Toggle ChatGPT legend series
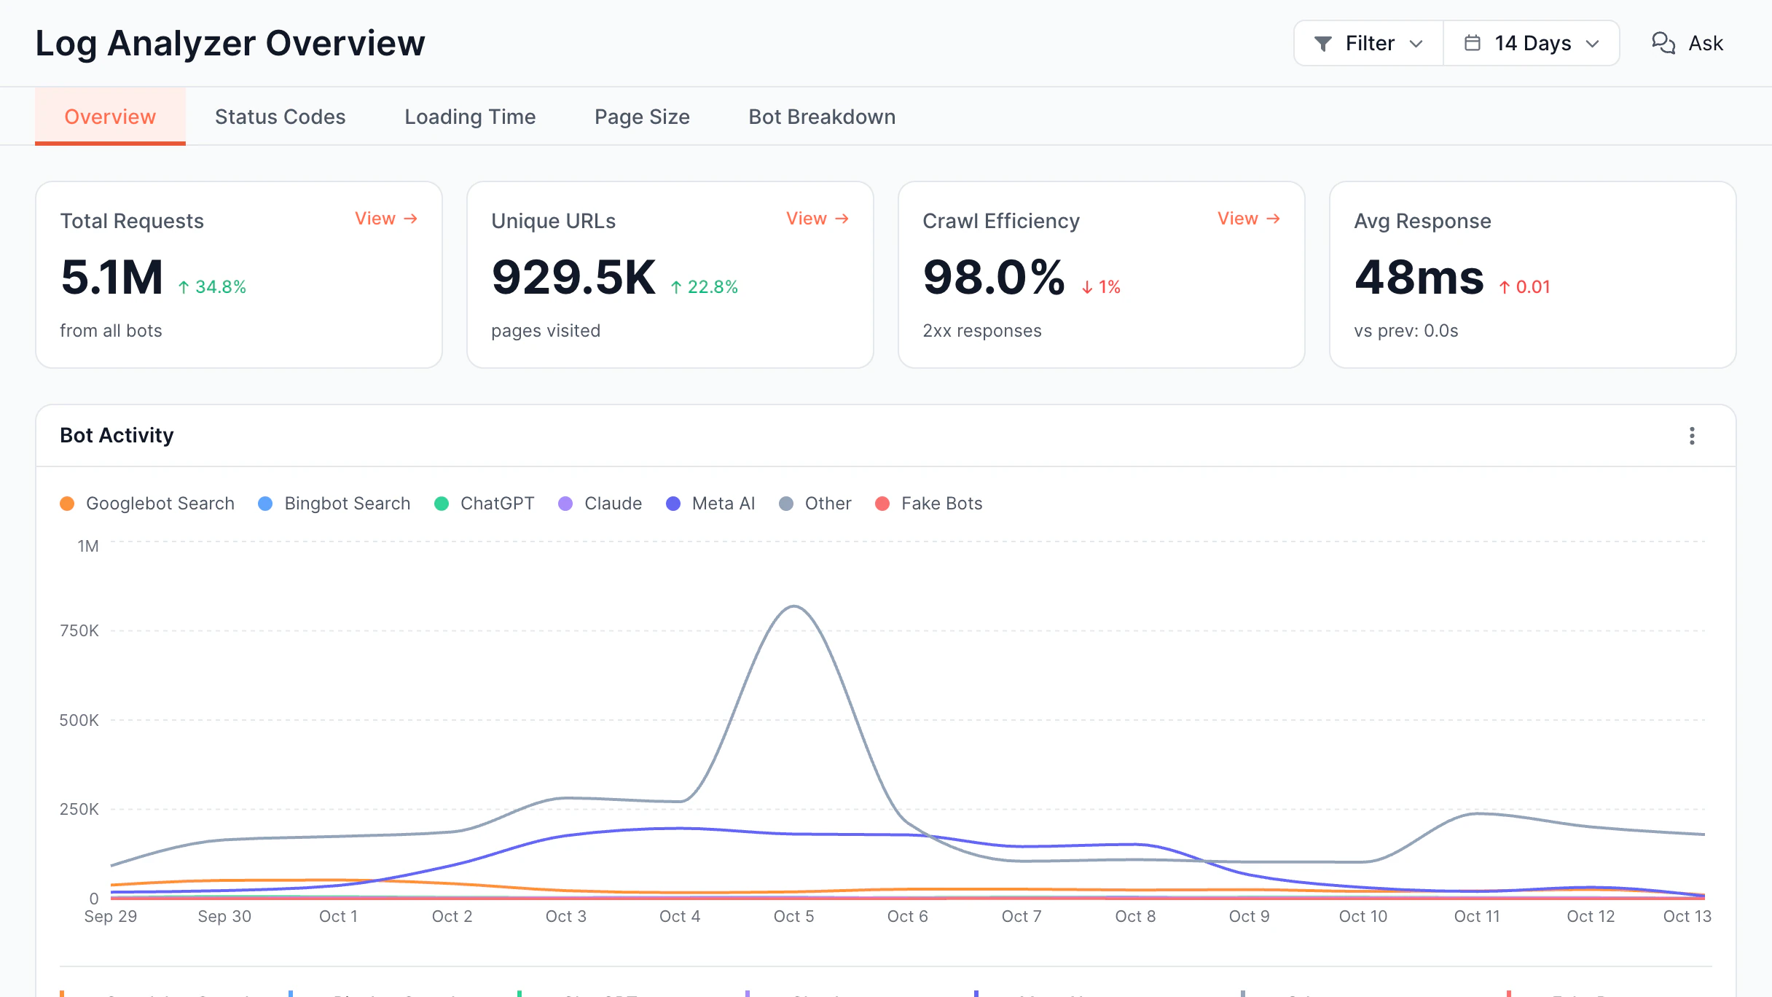Image resolution: width=1772 pixels, height=997 pixels. 485,504
